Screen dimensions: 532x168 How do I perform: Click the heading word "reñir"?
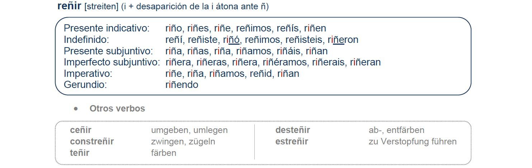tap(69, 6)
